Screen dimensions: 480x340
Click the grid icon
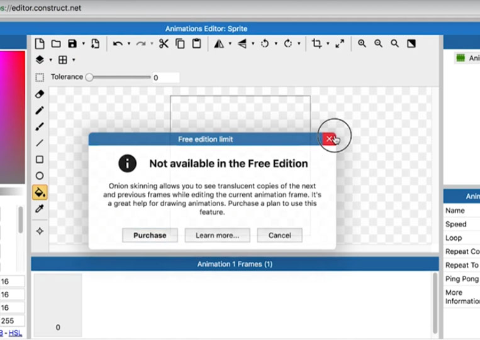point(63,60)
